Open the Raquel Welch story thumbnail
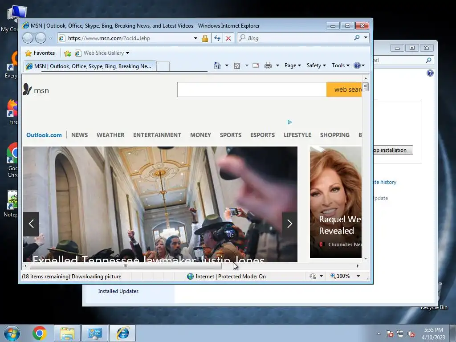 pos(336,202)
